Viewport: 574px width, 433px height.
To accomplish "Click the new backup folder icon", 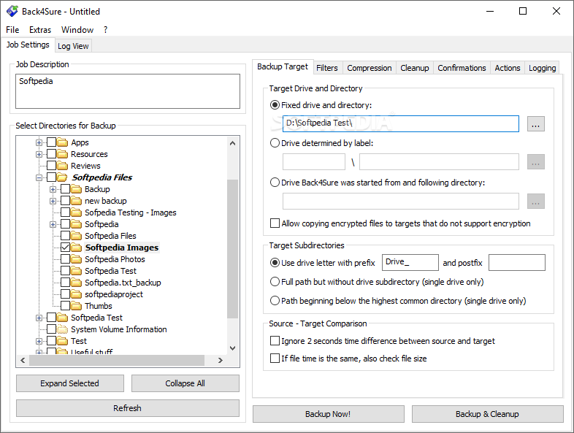I will pyautogui.click(x=77, y=201).
